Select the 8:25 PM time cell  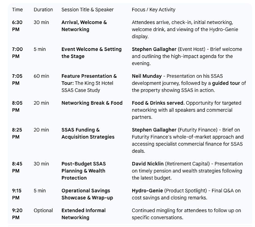coord(17,133)
